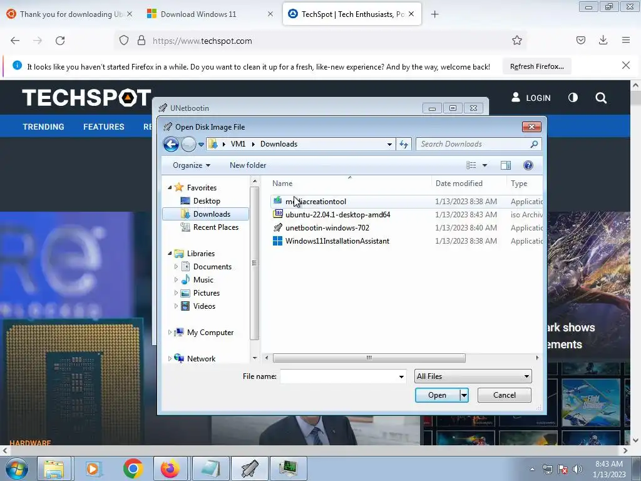This screenshot has height=481, width=641.
Task: Sort by the Name column header
Action: 282,184
